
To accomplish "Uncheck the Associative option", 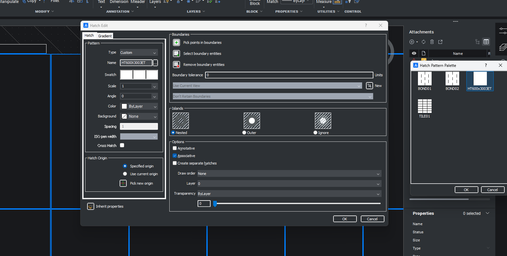I will pyautogui.click(x=175, y=156).
